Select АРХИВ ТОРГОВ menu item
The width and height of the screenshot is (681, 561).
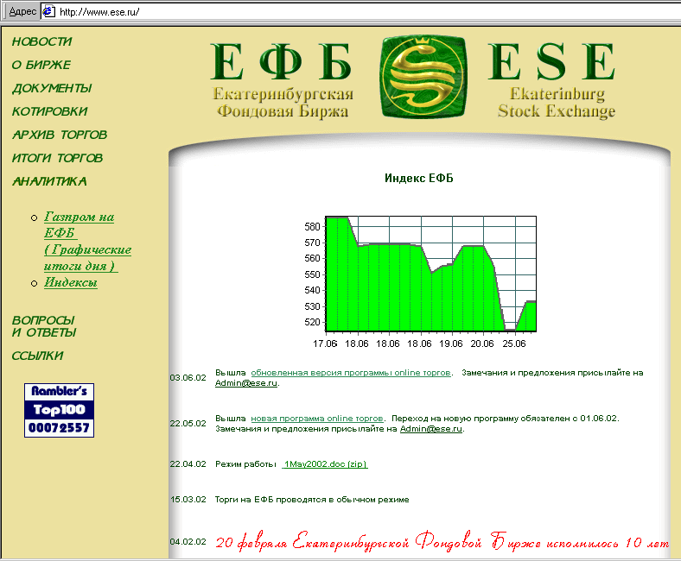point(60,135)
